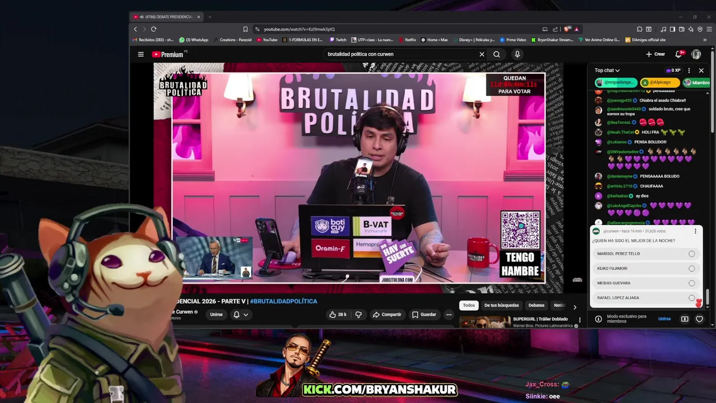Open @Noah.TheCat chat username
The width and height of the screenshot is (716, 403).
pos(621,133)
